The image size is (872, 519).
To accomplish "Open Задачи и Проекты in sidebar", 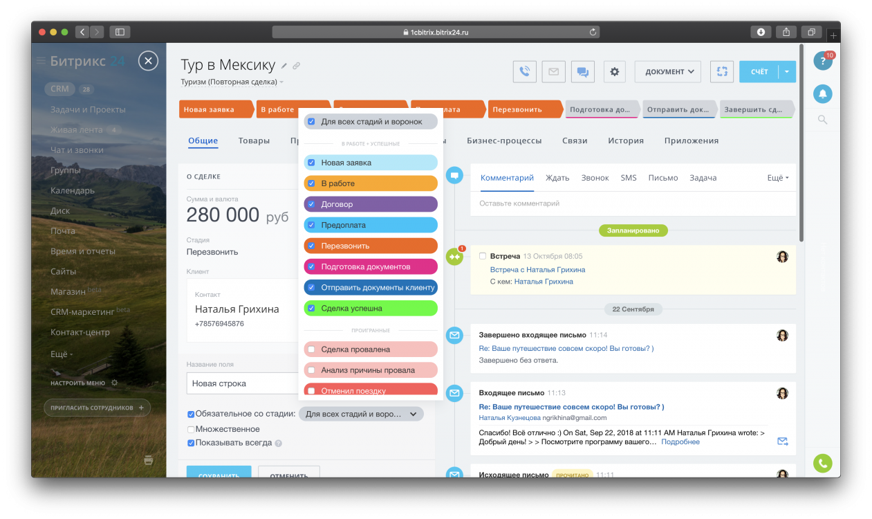I will (x=88, y=109).
